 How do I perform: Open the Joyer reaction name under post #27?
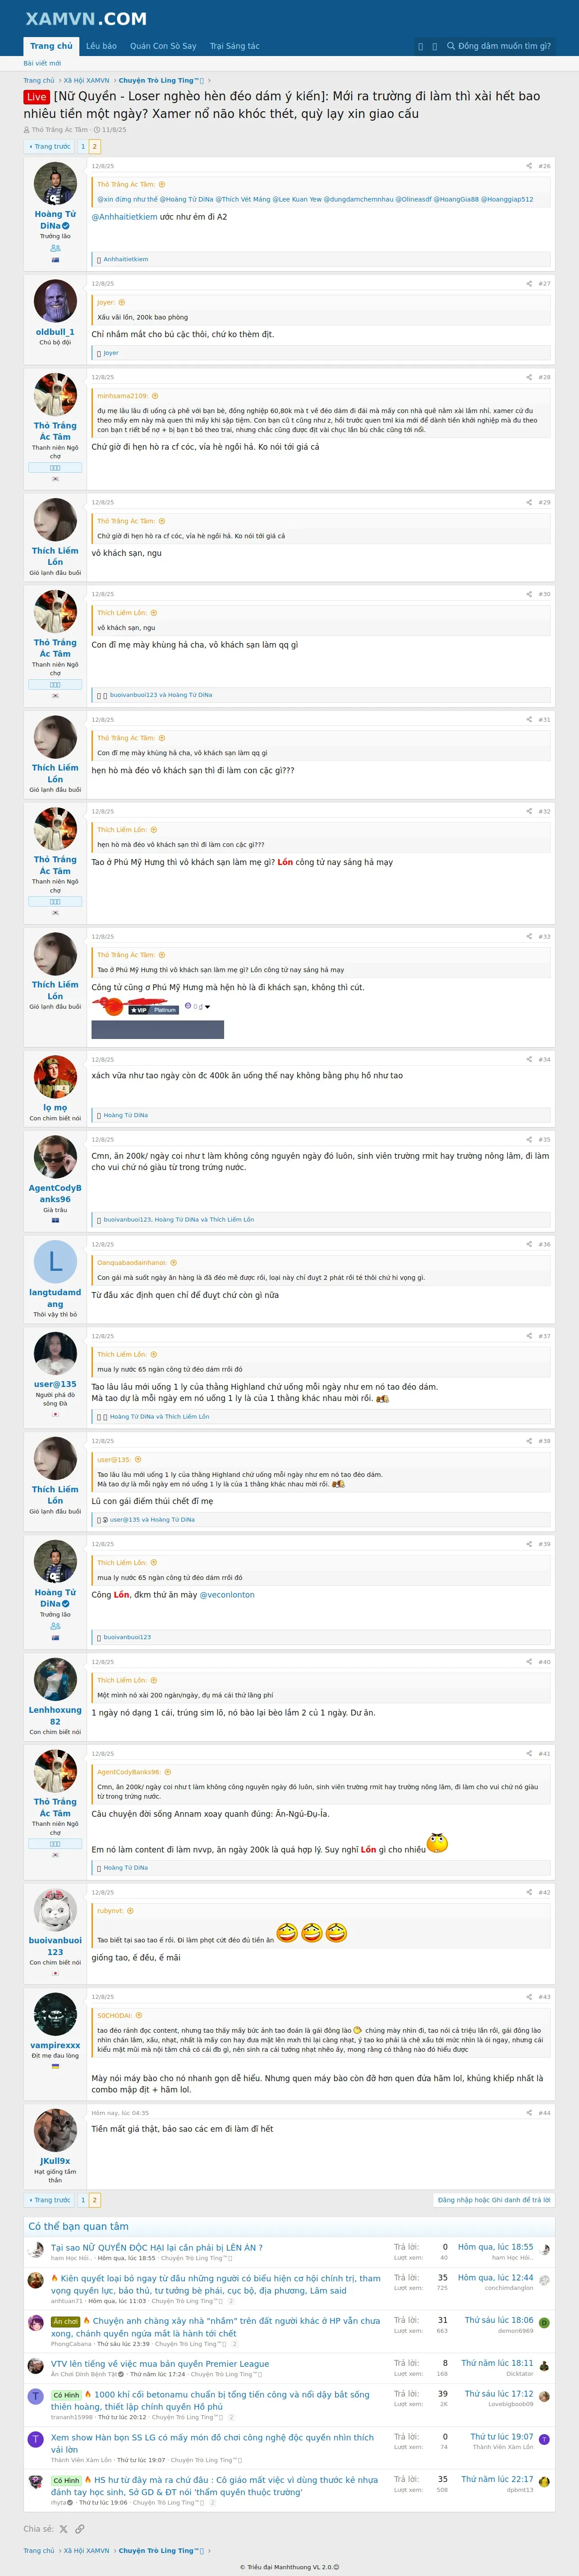pyautogui.click(x=111, y=353)
